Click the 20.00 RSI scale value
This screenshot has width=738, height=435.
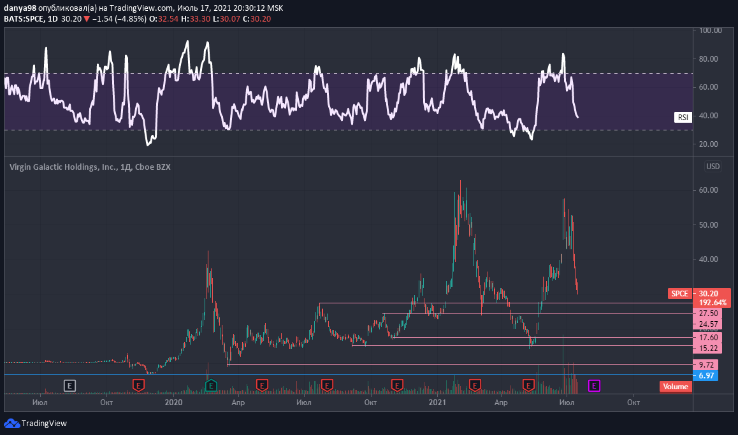click(708, 144)
